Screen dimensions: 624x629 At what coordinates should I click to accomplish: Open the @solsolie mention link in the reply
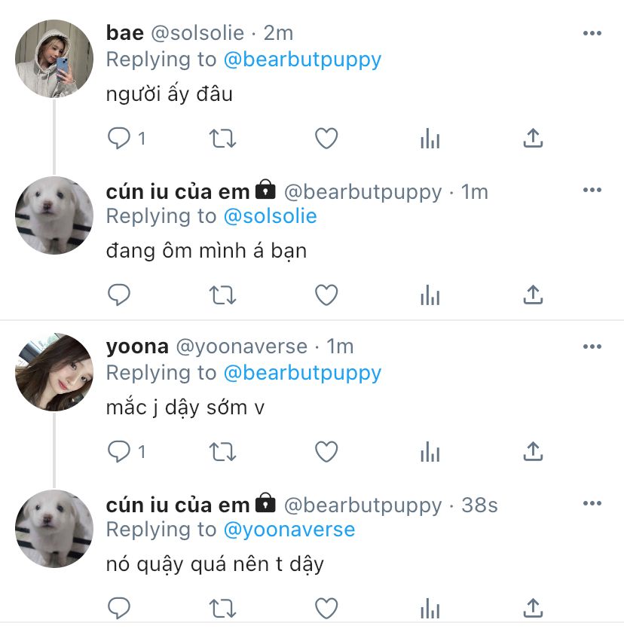coord(270,216)
